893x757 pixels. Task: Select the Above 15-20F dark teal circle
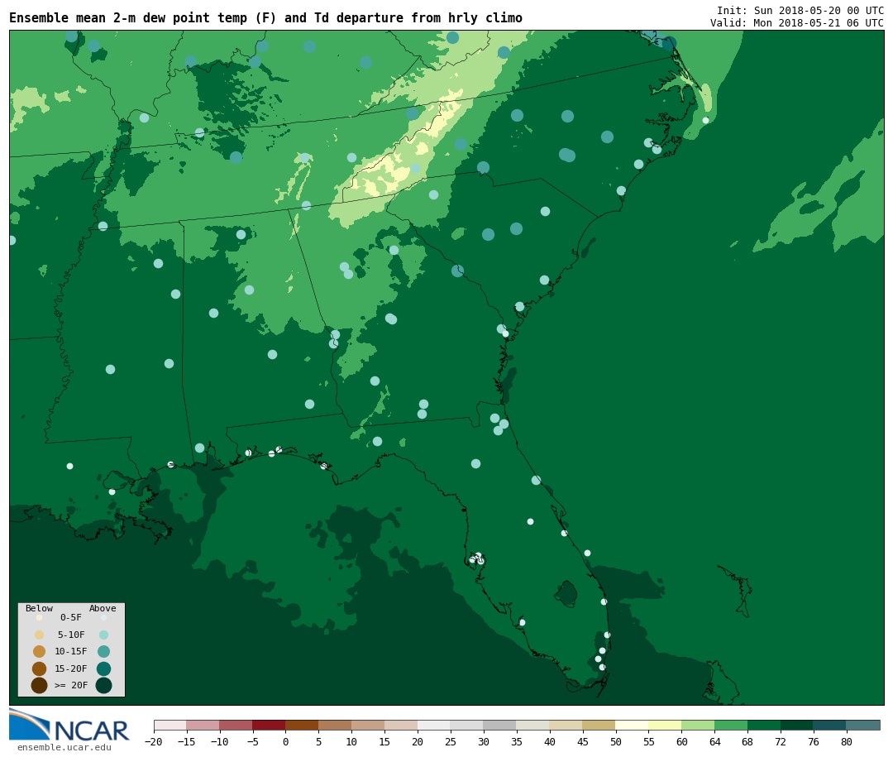(x=103, y=668)
